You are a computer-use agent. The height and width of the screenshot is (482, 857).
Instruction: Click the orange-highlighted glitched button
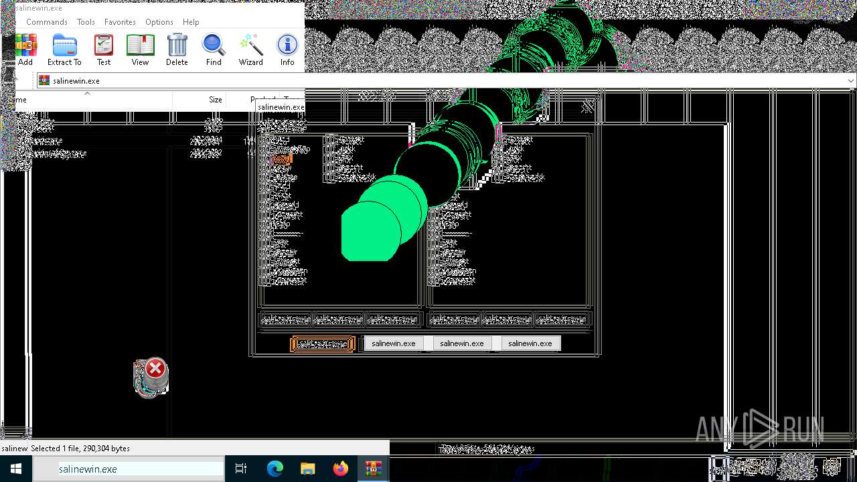tap(323, 344)
